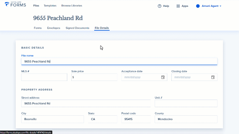Expand the Amani Agent account dropdown arrow
Image resolution: width=239 pixels, height=134 pixels.
[221, 6]
